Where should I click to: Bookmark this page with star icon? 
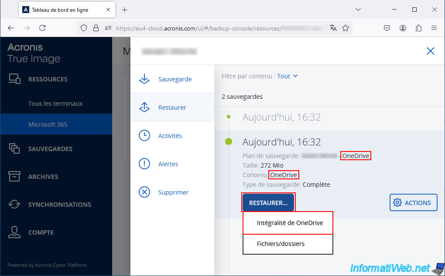pos(346,28)
